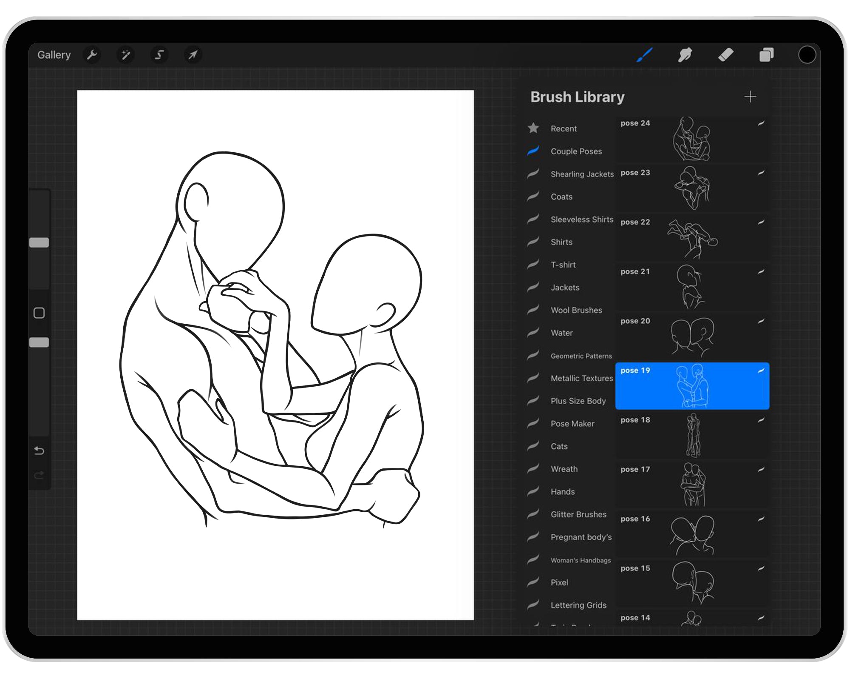
Task: Open the Couple Poses brush set
Action: pyautogui.click(x=576, y=151)
